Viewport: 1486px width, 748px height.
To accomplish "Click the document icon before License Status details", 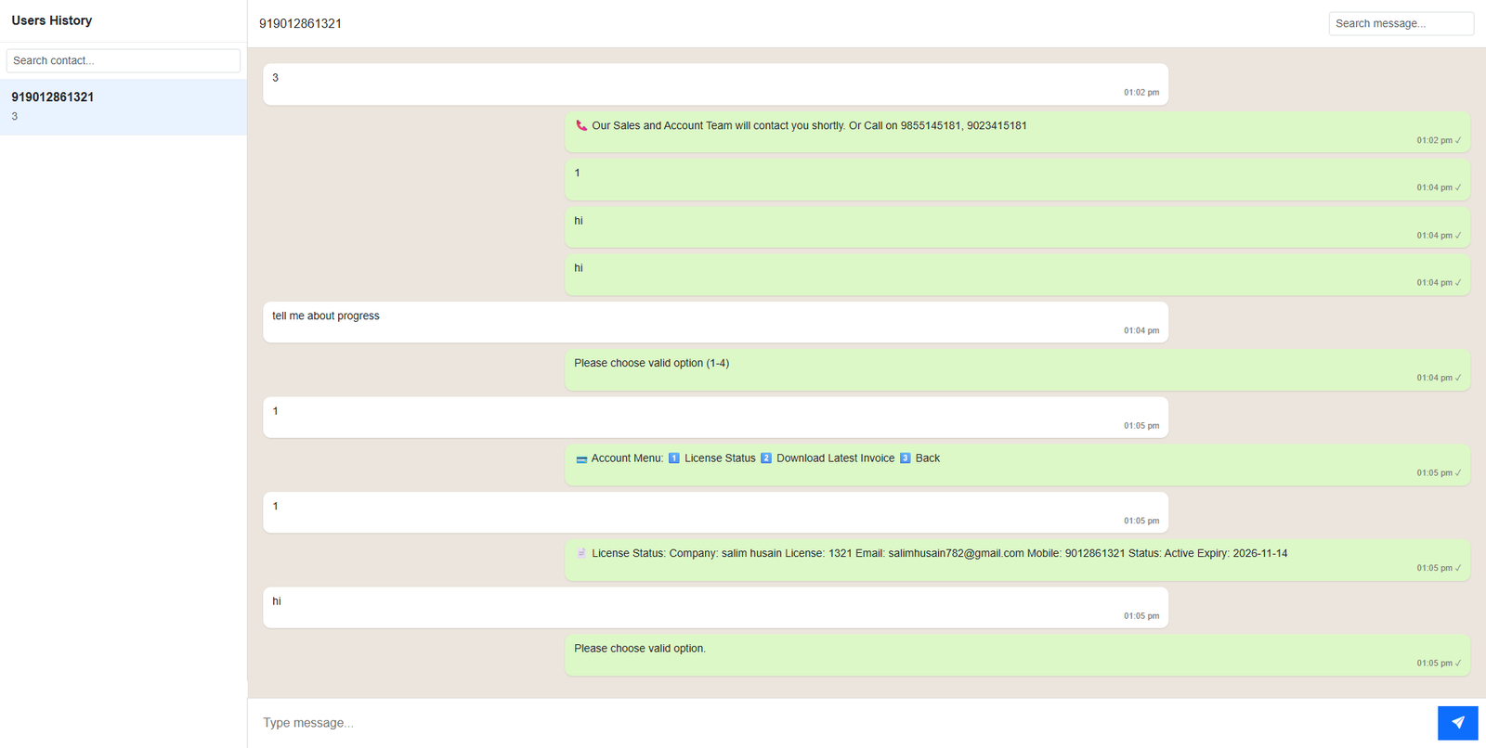I will pyautogui.click(x=581, y=553).
